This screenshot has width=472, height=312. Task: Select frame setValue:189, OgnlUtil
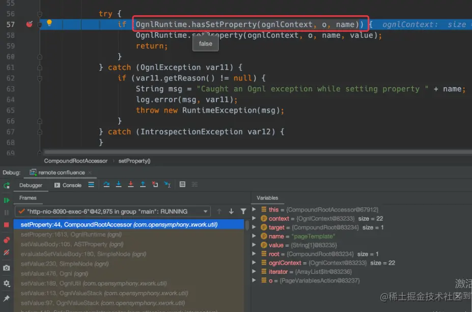(129, 283)
